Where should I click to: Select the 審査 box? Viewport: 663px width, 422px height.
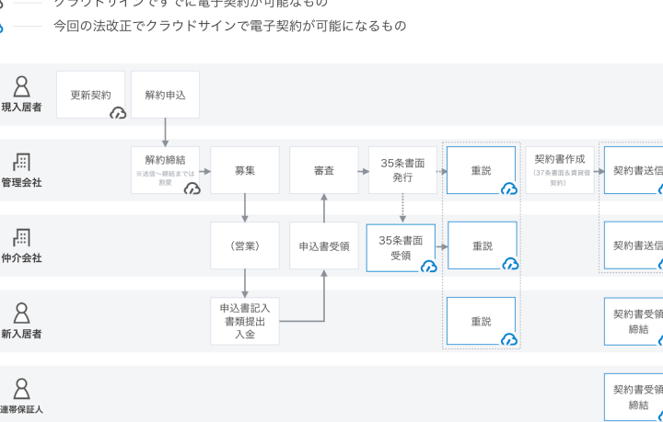pyautogui.click(x=324, y=170)
